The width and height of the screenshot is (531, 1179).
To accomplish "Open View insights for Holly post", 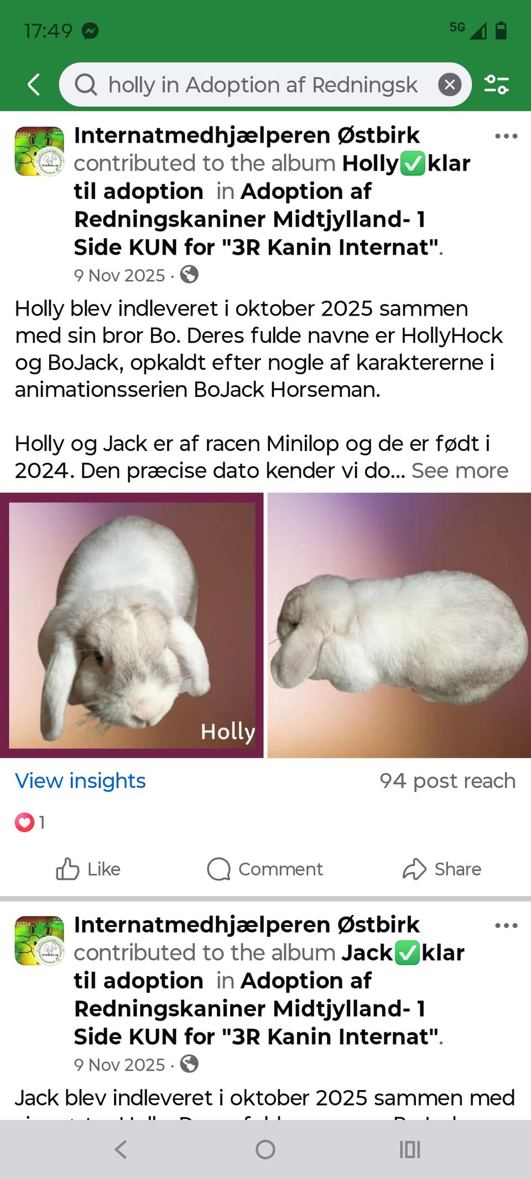I will (x=80, y=781).
